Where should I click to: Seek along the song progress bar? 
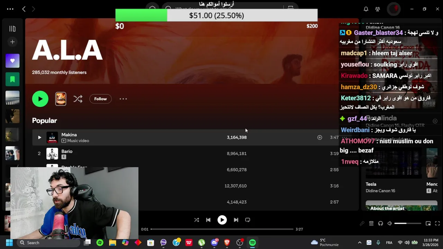point(222,229)
